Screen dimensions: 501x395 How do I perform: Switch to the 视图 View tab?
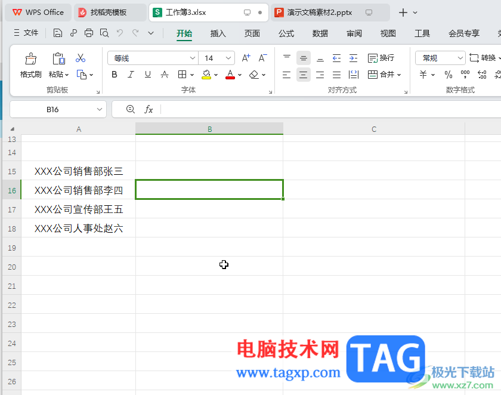pyautogui.click(x=388, y=33)
